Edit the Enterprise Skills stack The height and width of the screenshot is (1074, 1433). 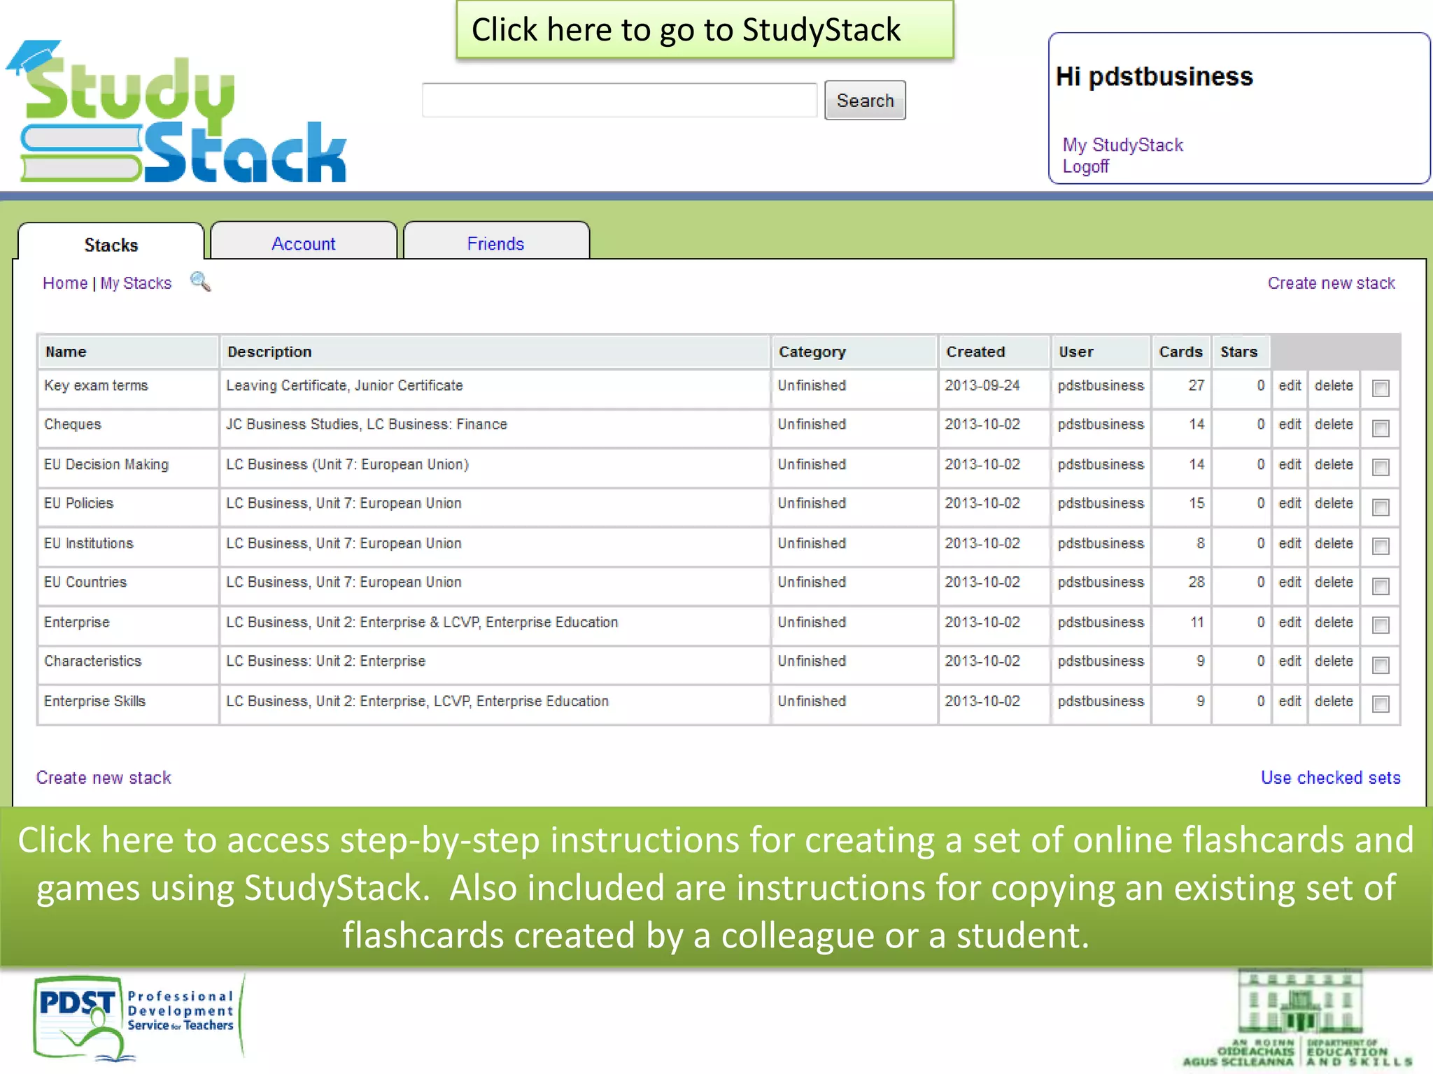[1290, 701]
